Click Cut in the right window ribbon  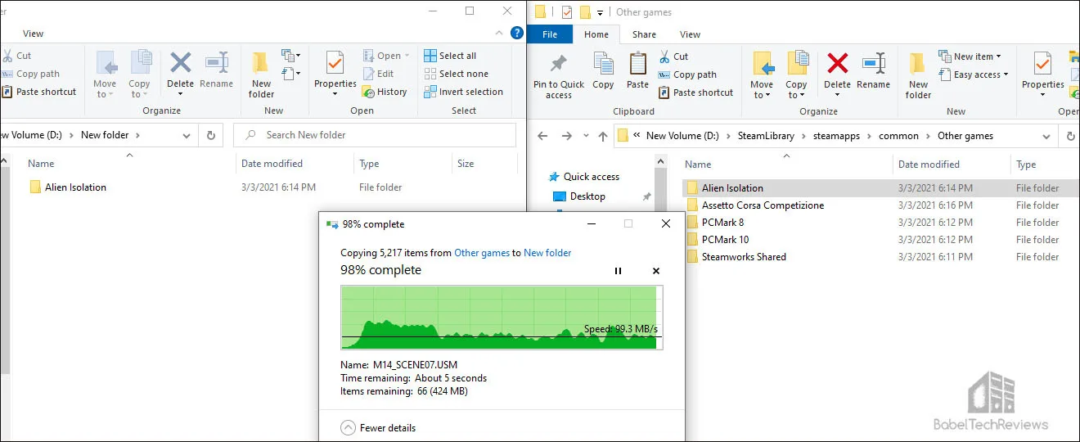click(x=673, y=56)
